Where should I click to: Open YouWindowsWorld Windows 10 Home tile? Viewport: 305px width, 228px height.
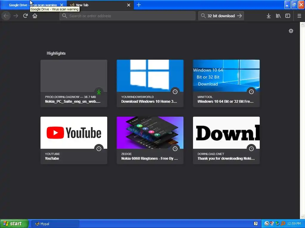coord(150,83)
